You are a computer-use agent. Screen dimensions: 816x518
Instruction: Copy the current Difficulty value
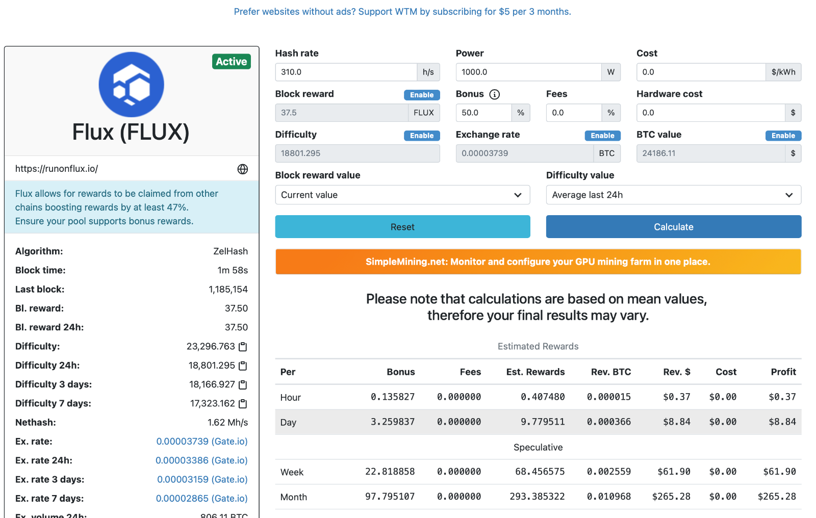pos(243,347)
